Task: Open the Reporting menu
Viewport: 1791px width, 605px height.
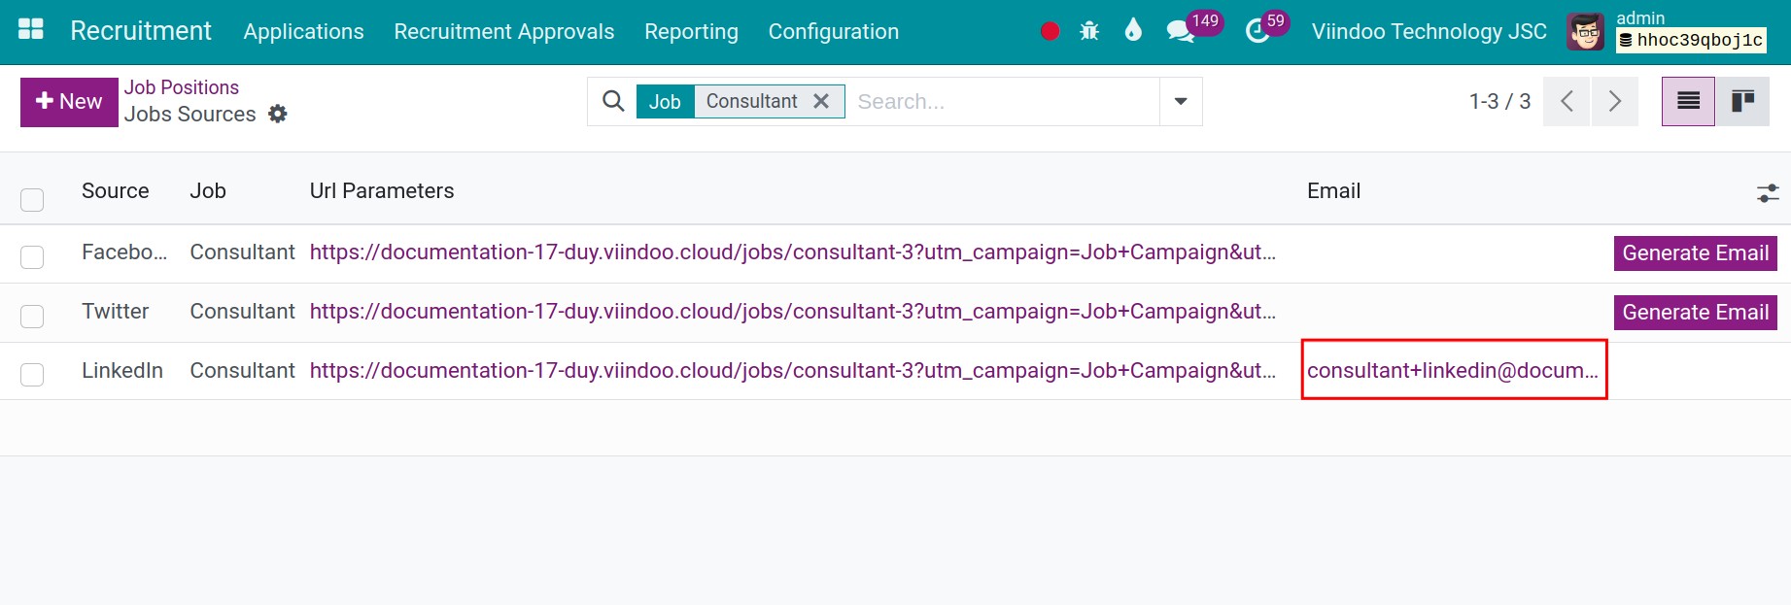Action: tap(691, 32)
